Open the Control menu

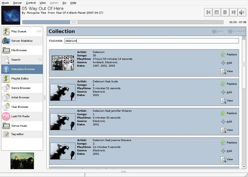tap(31, 3)
